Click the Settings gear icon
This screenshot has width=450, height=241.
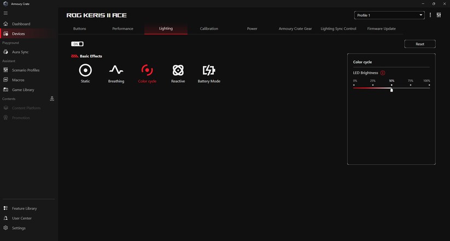coord(5,228)
